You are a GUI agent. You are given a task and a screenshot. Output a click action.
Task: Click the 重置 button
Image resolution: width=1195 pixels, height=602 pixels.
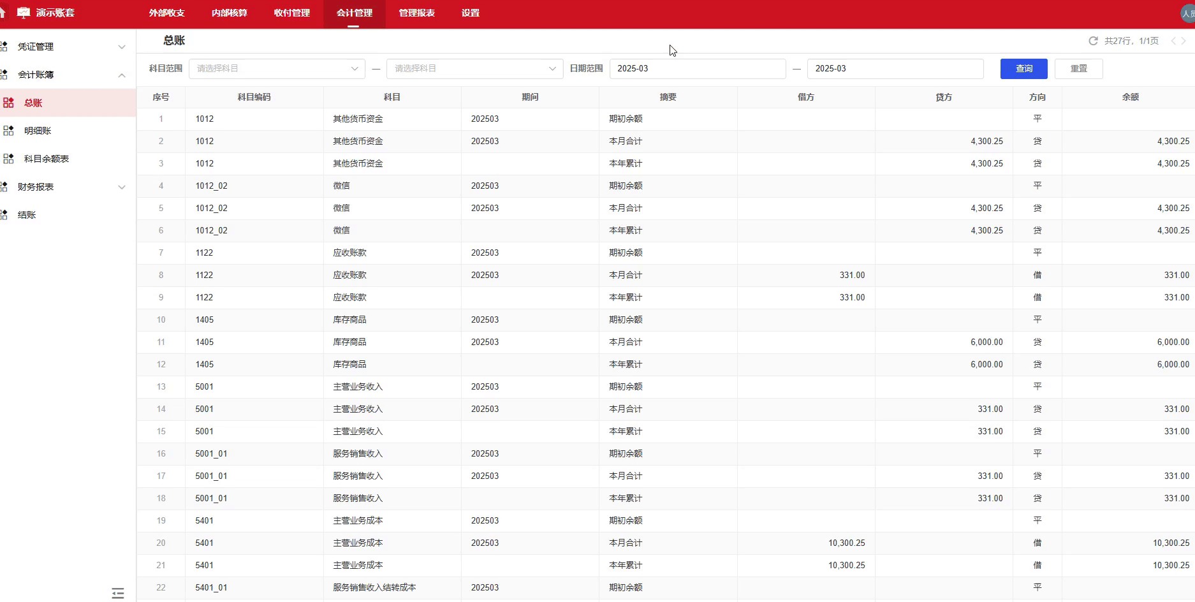click(x=1078, y=68)
